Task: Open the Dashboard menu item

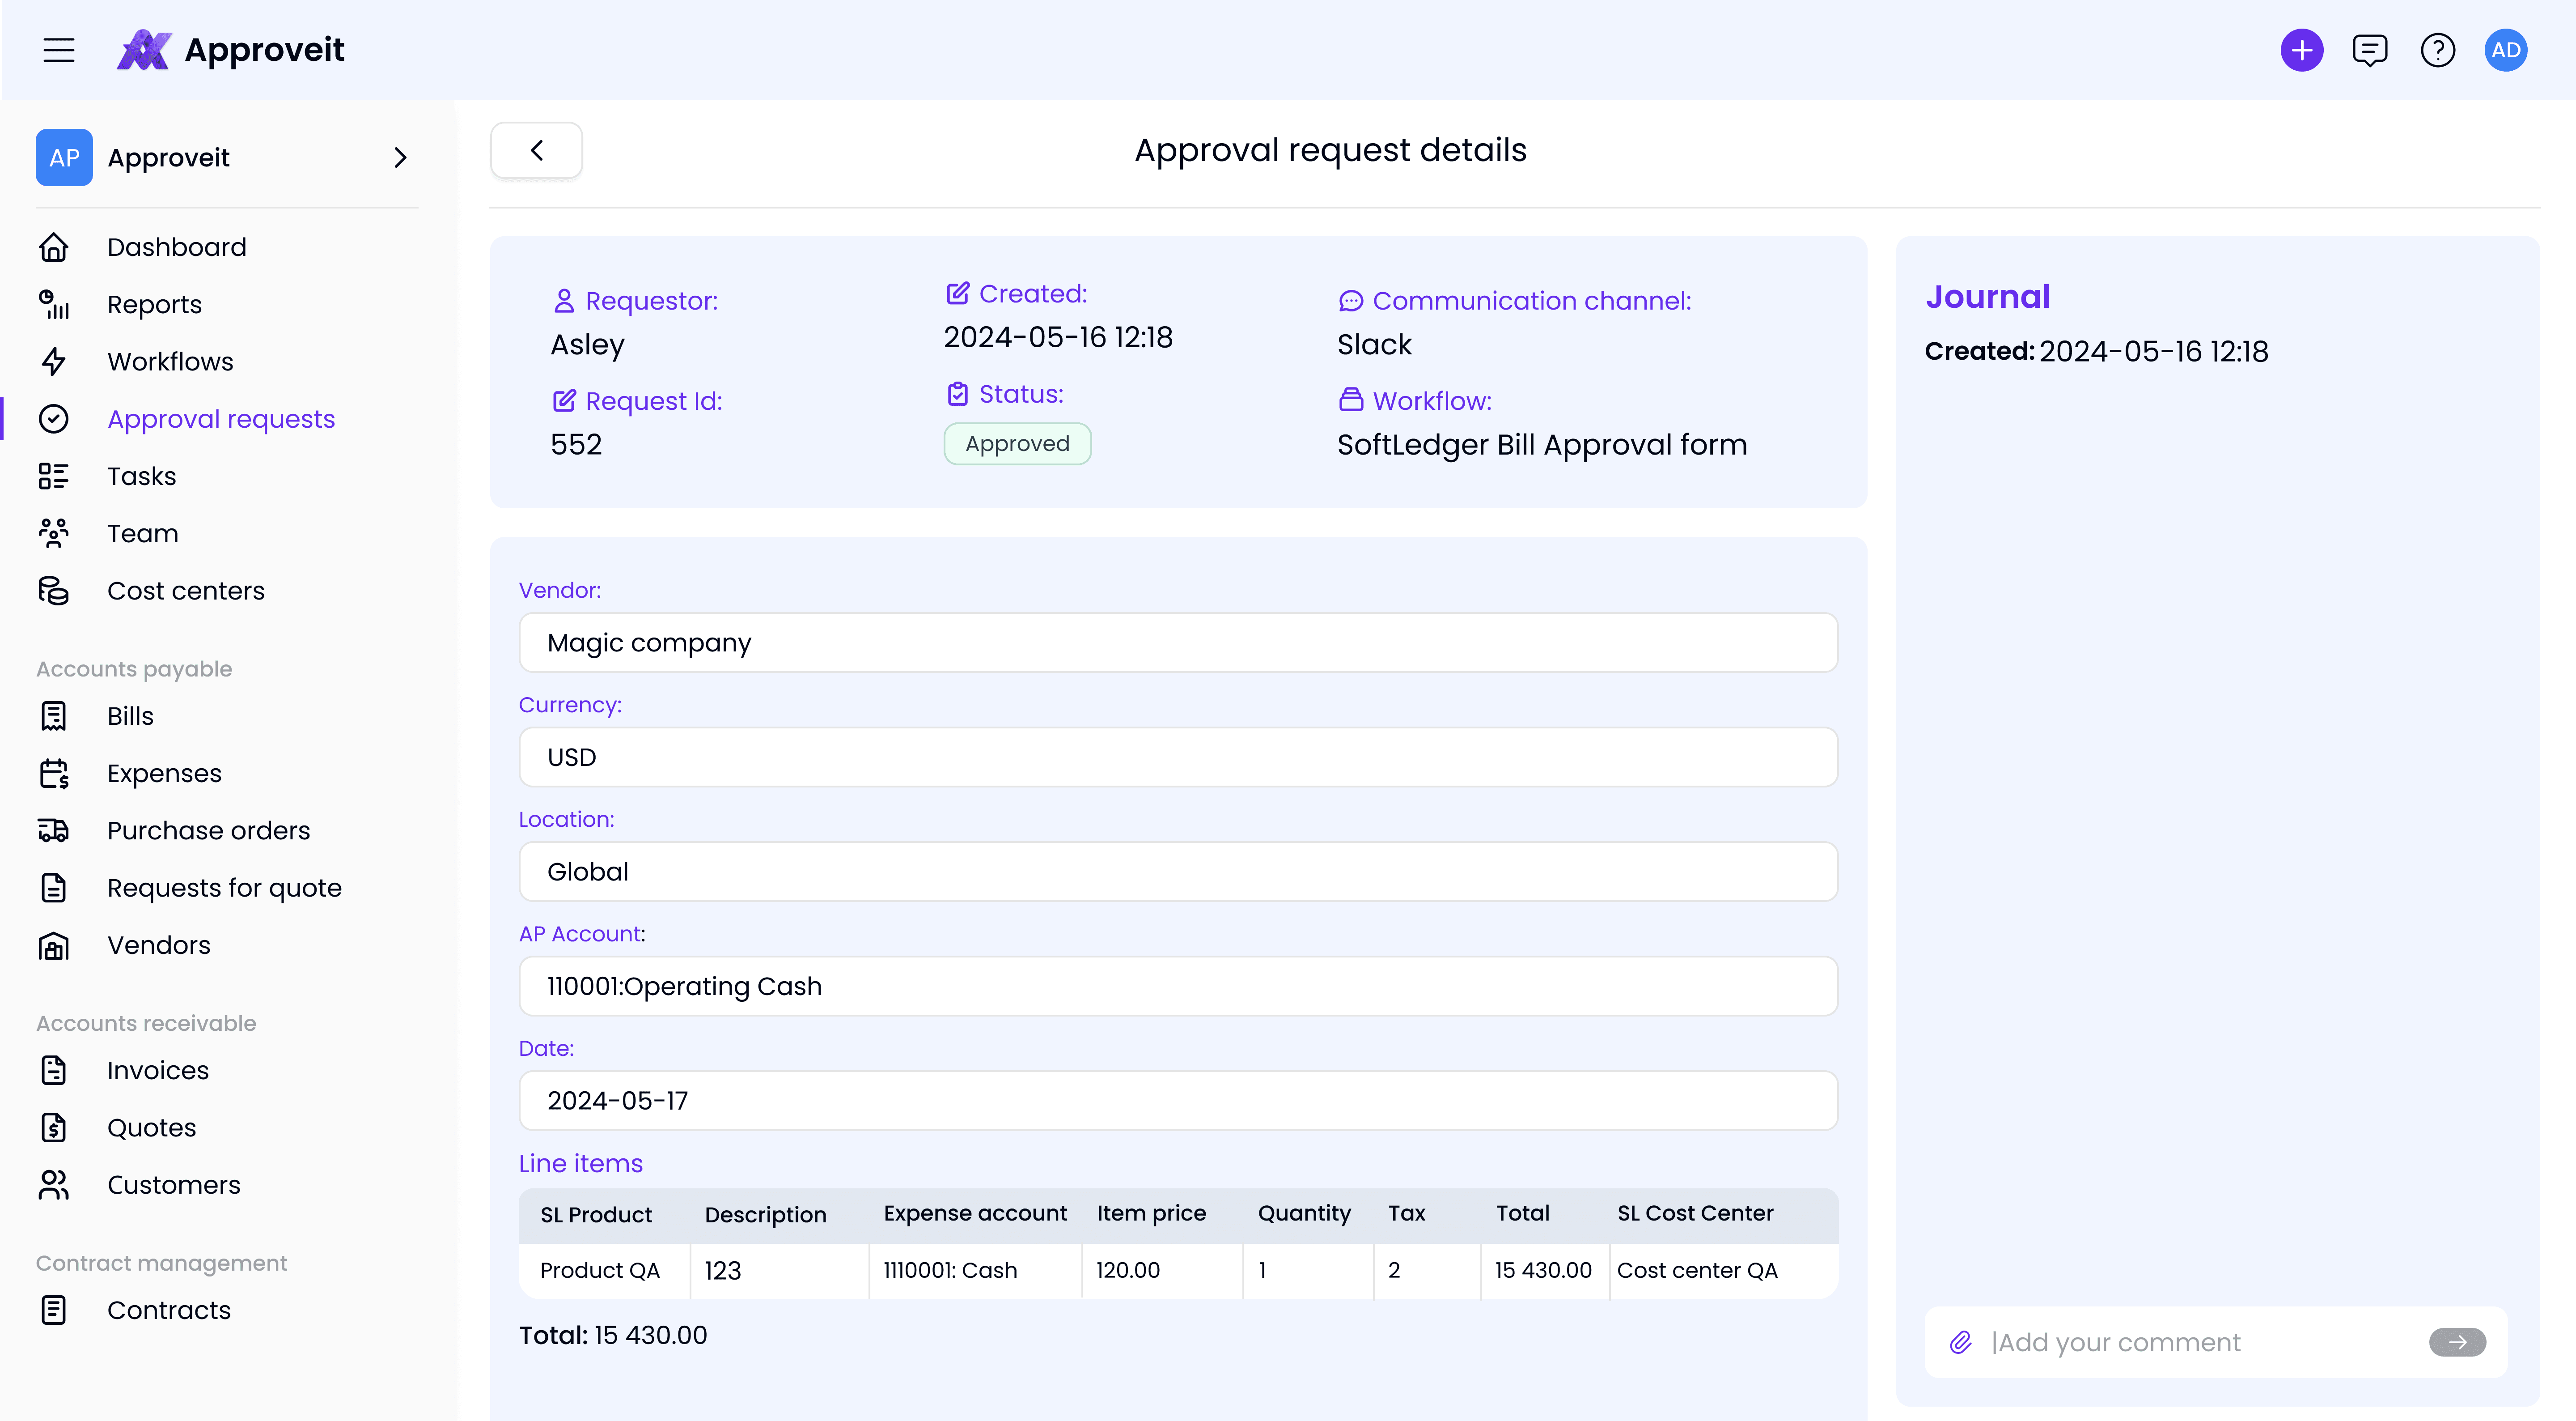Action: (x=176, y=247)
